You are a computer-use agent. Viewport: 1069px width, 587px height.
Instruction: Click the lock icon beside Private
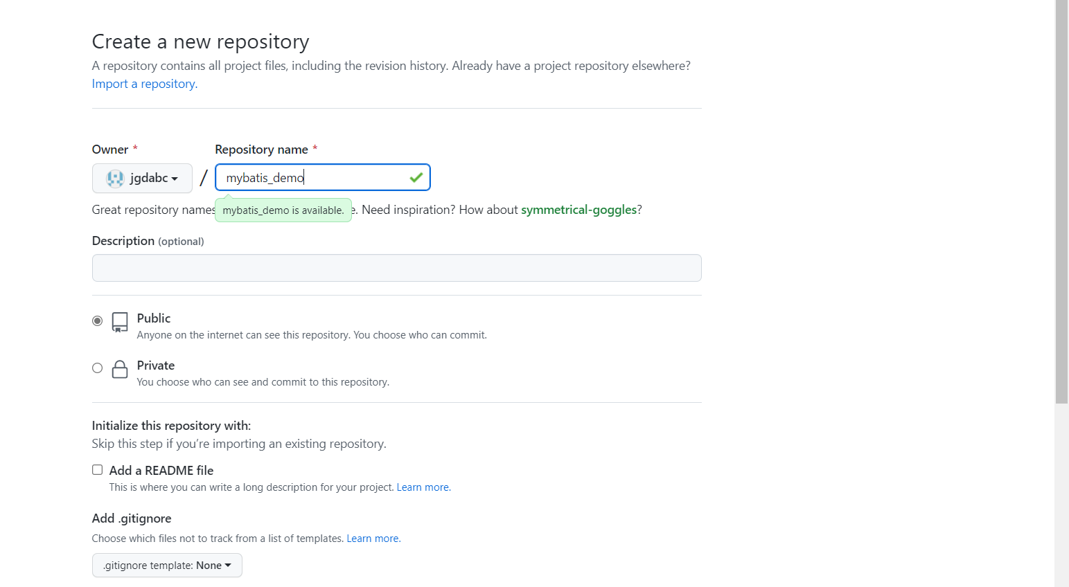point(119,369)
